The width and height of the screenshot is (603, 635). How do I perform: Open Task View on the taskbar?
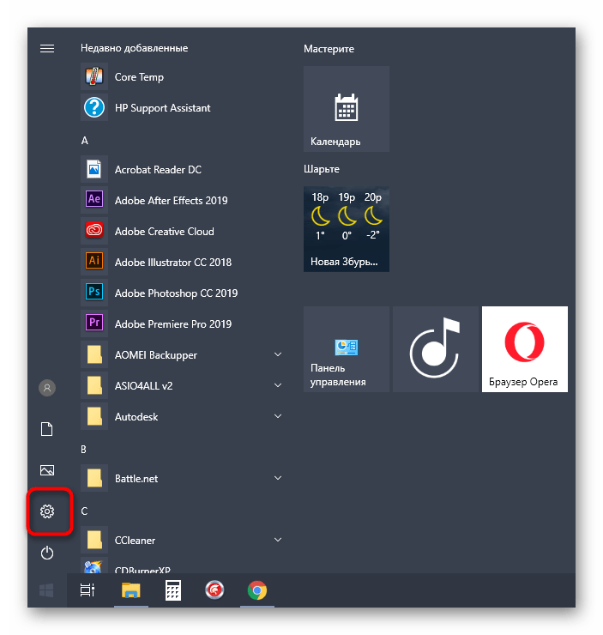(87, 590)
